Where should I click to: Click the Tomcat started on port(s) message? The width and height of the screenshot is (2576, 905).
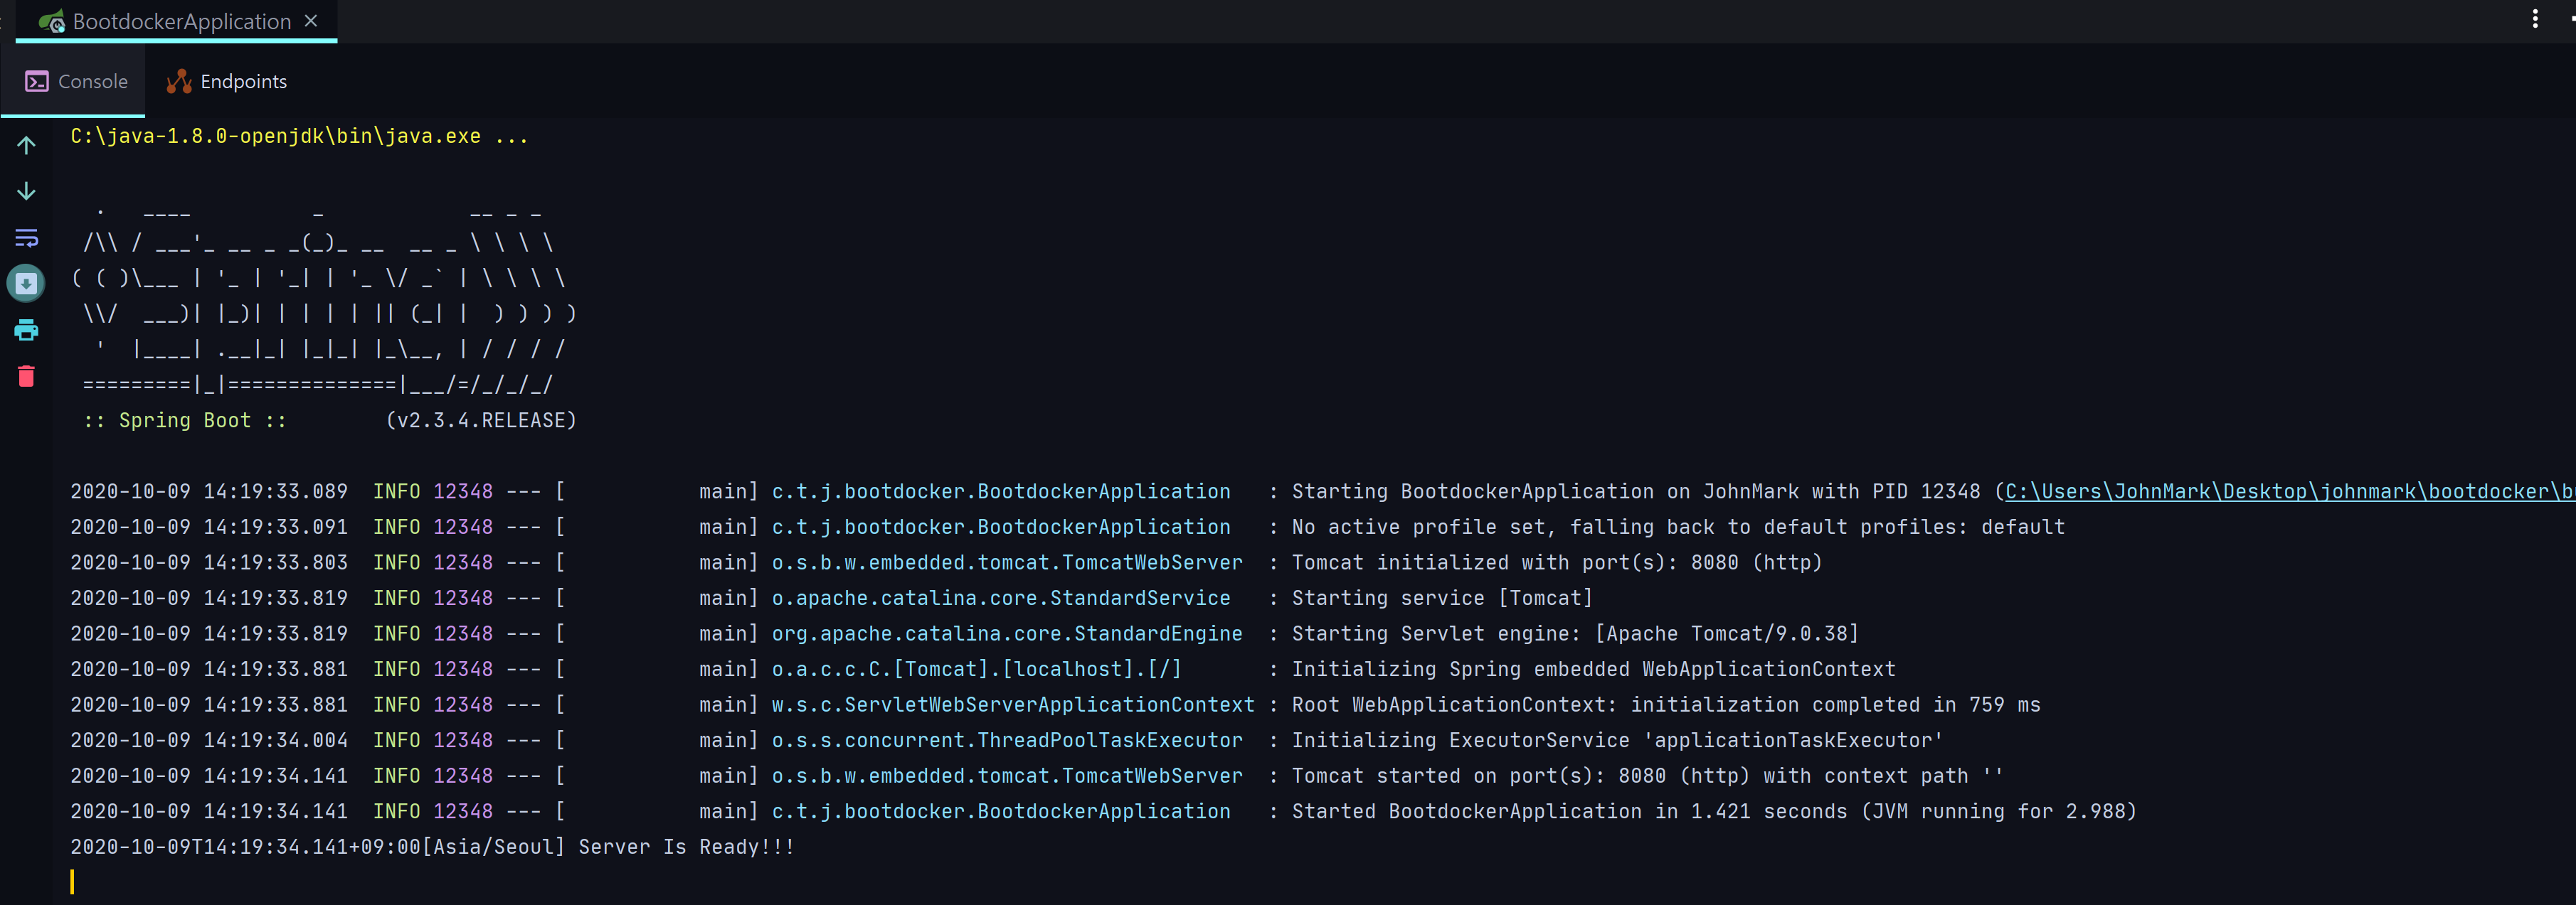[1647, 776]
